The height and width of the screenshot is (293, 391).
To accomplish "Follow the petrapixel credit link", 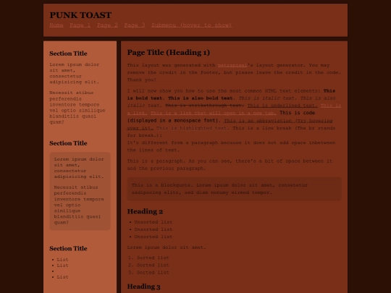I will pos(232,65).
